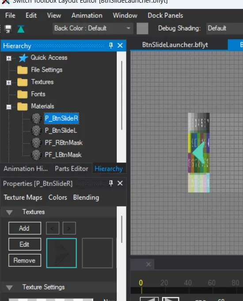The image size is (243, 301).
Task: Click the save disk icon in toolbar
Action: click(8, 29)
